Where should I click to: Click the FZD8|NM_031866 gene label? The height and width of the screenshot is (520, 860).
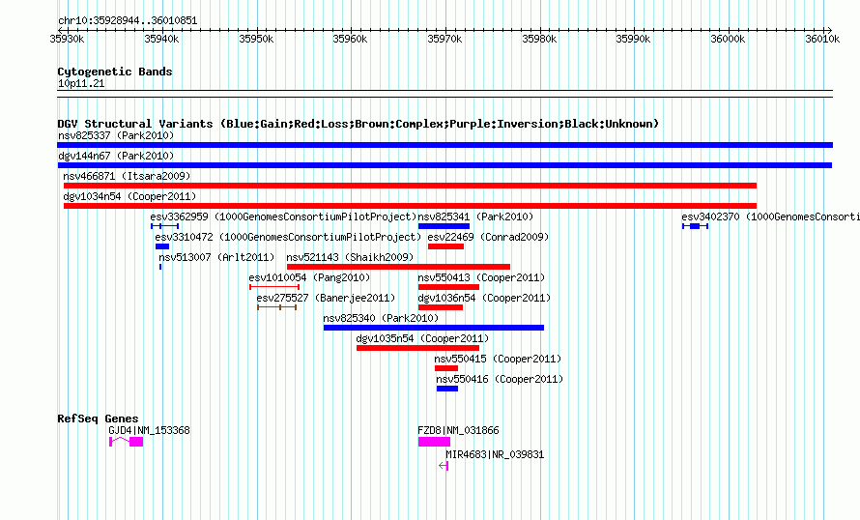[459, 430]
